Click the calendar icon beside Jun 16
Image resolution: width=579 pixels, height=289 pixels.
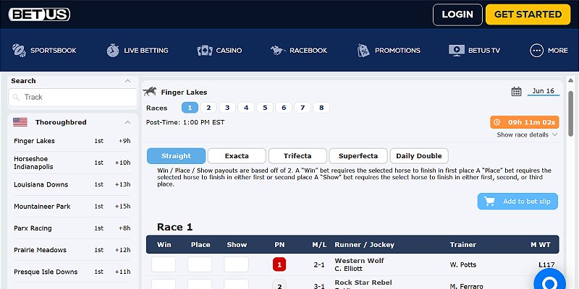click(x=516, y=92)
